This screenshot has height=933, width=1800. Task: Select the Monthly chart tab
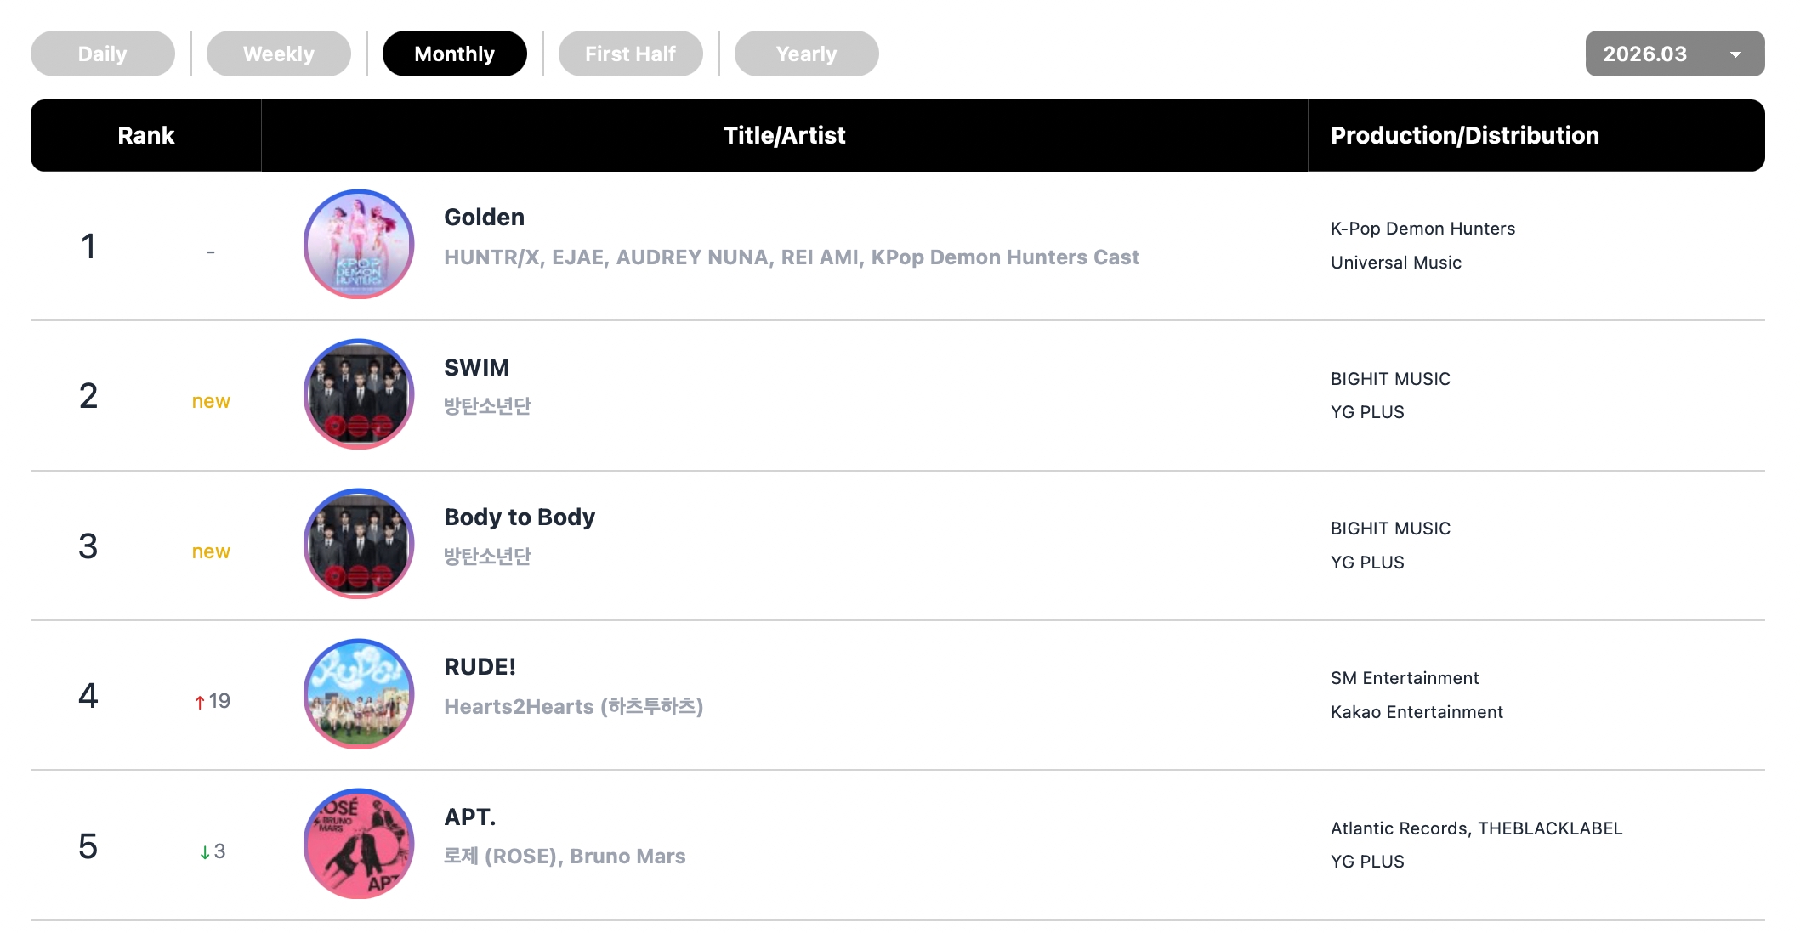(x=455, y=54)
